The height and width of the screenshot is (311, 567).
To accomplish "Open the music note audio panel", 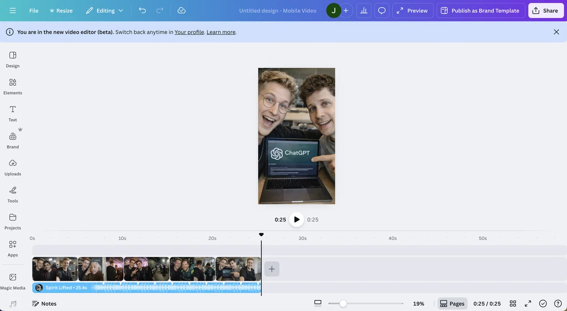I will click(13, 304).
